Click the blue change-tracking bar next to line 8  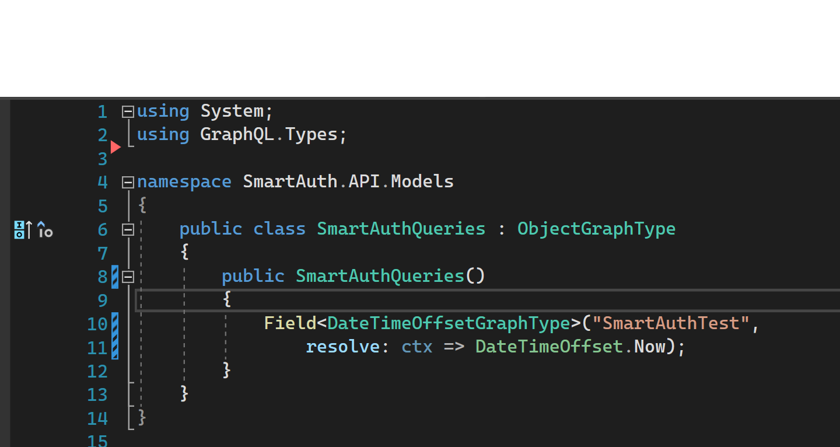point(114,277)
